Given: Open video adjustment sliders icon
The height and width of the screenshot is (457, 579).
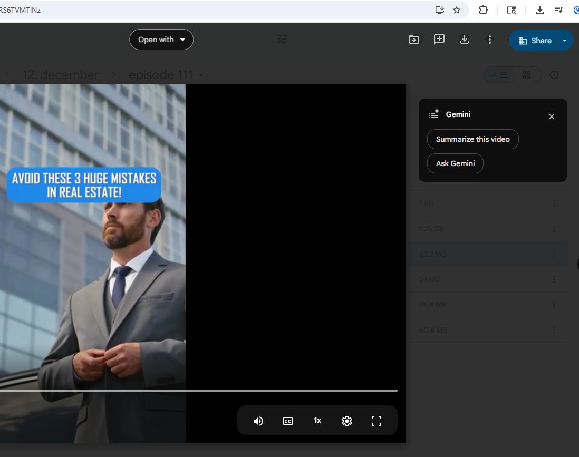Looking at the screenshot, I should (282, 39).
